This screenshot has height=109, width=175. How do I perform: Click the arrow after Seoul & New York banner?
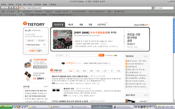(x=109, y=63)
